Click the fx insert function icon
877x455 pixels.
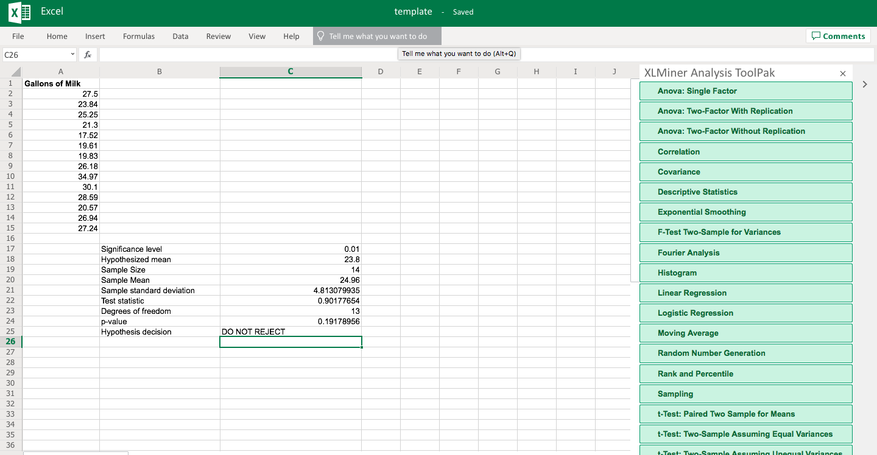tap(88, 55)
